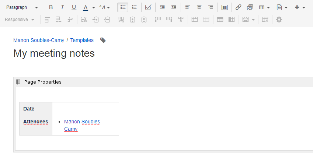Insert a table row below
This screenshot has width=313, height=158.
(59, 20)
